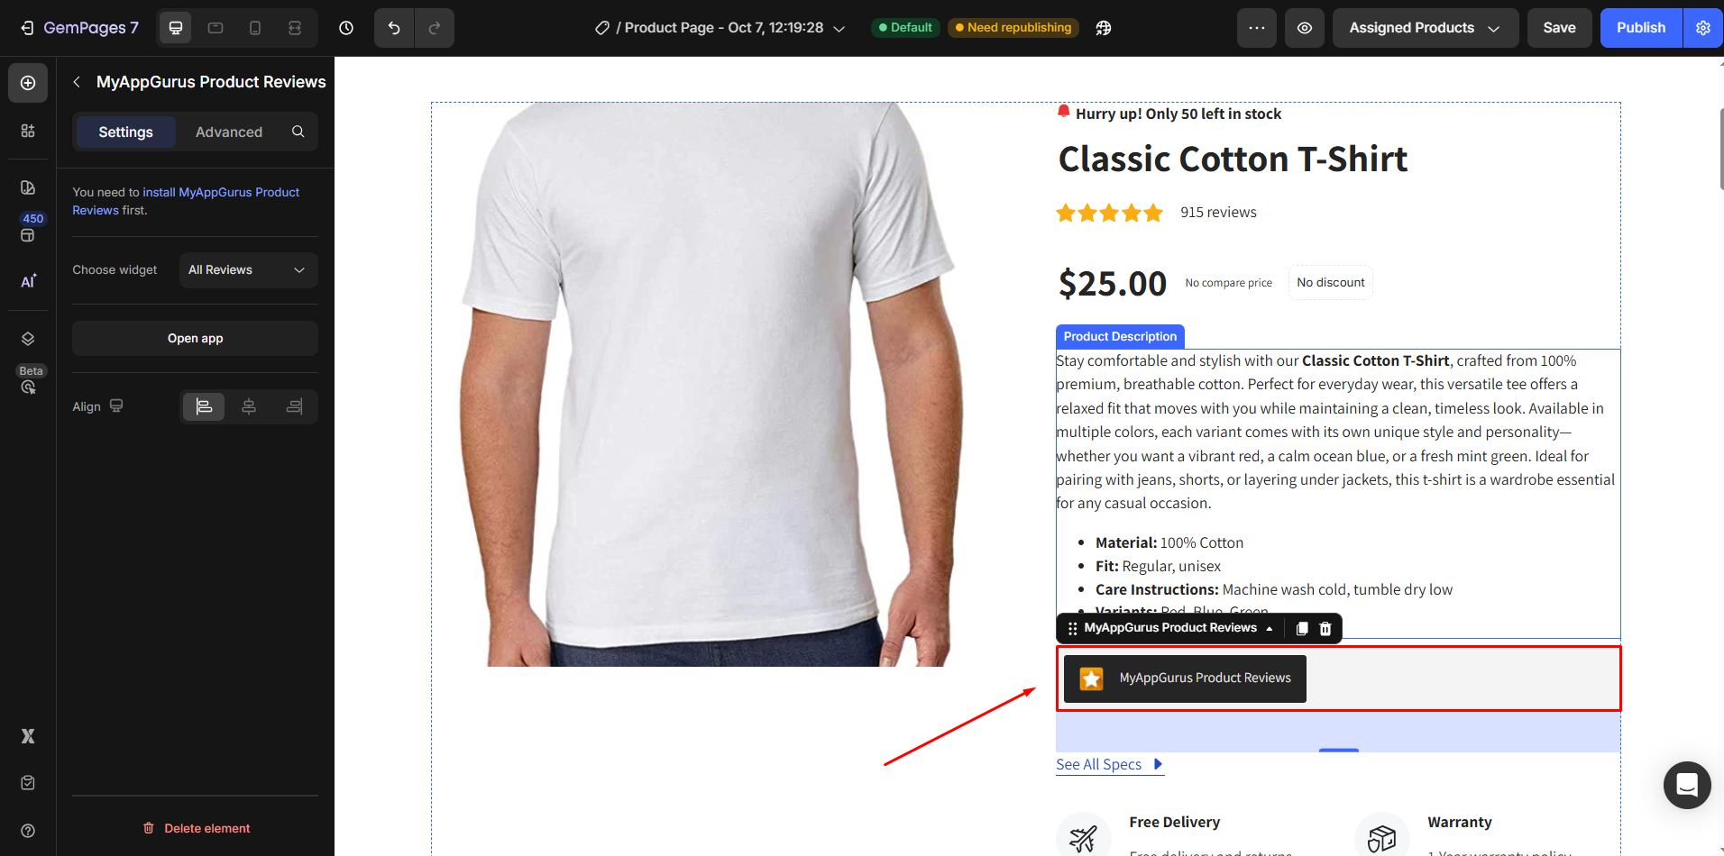Select the Settings tab

pos(125,132)
